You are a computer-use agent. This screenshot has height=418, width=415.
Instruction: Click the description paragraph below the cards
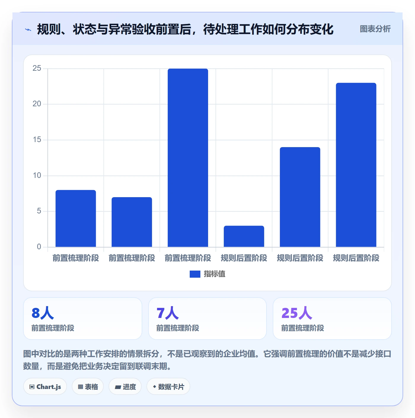(x=207, y=360)
